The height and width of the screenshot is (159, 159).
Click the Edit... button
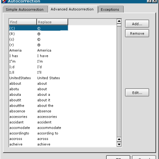click(137, 93)
